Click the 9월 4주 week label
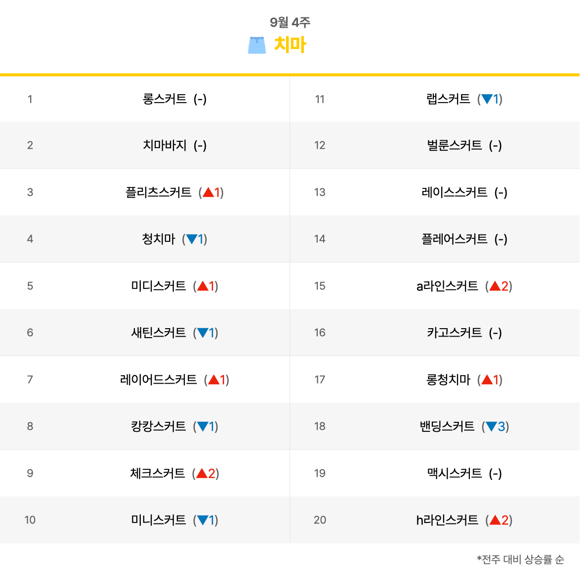The image size is (580, 580). click(x=290, y=22)
